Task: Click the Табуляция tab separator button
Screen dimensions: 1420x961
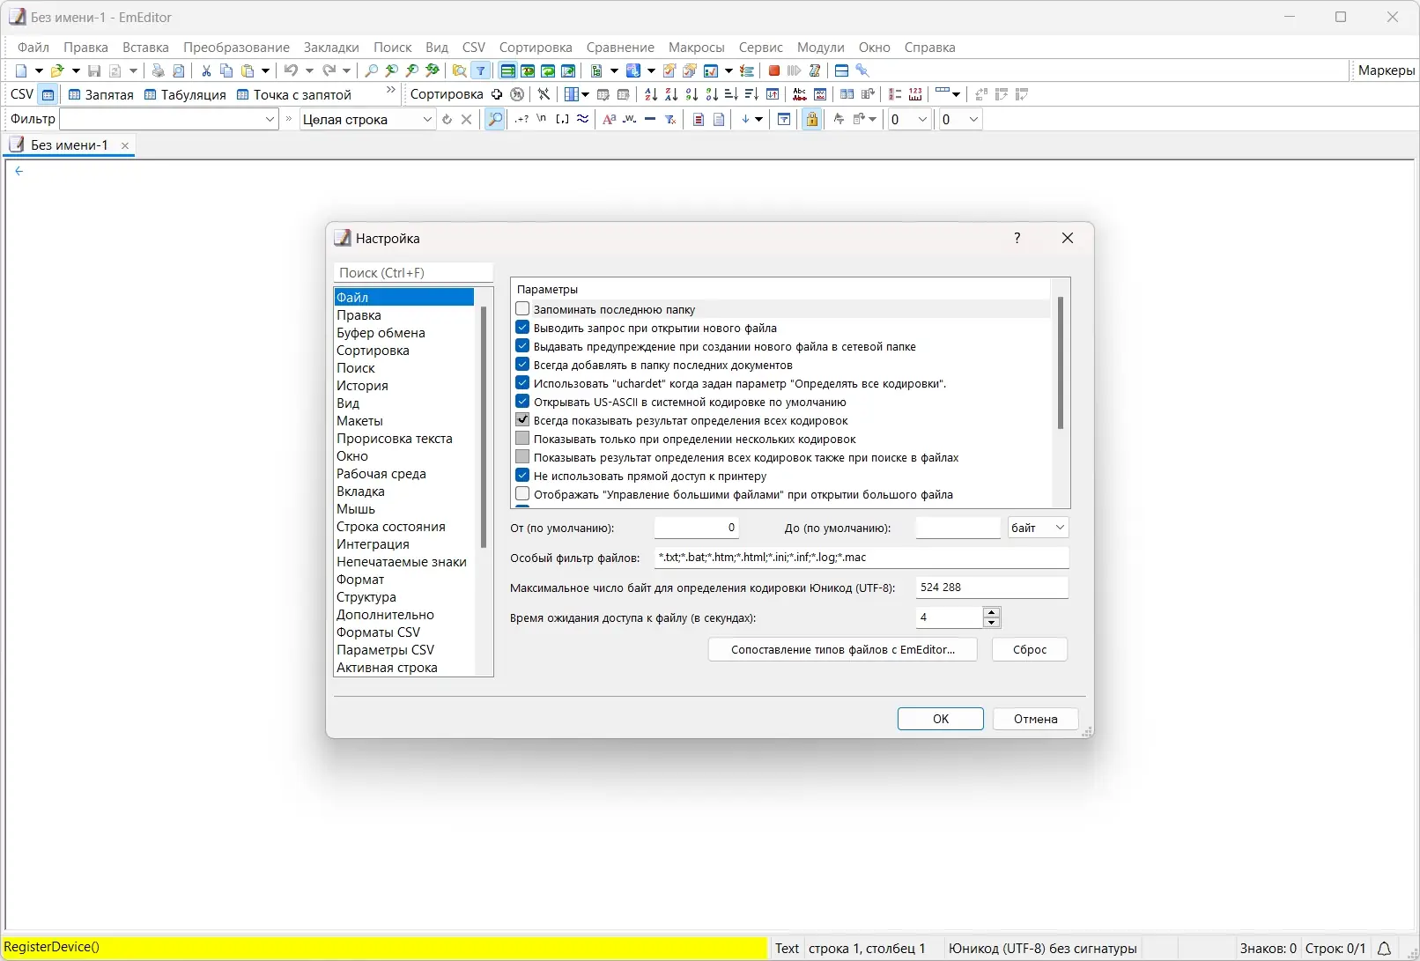Action: (185, 94)
